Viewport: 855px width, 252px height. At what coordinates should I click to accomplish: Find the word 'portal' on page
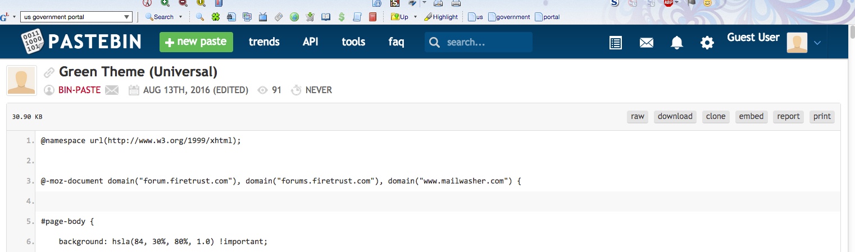[548, 17]
